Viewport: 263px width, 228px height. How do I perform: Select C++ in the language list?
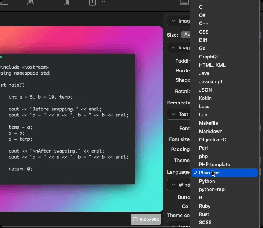pyautogui.click(x=225, y=23)
